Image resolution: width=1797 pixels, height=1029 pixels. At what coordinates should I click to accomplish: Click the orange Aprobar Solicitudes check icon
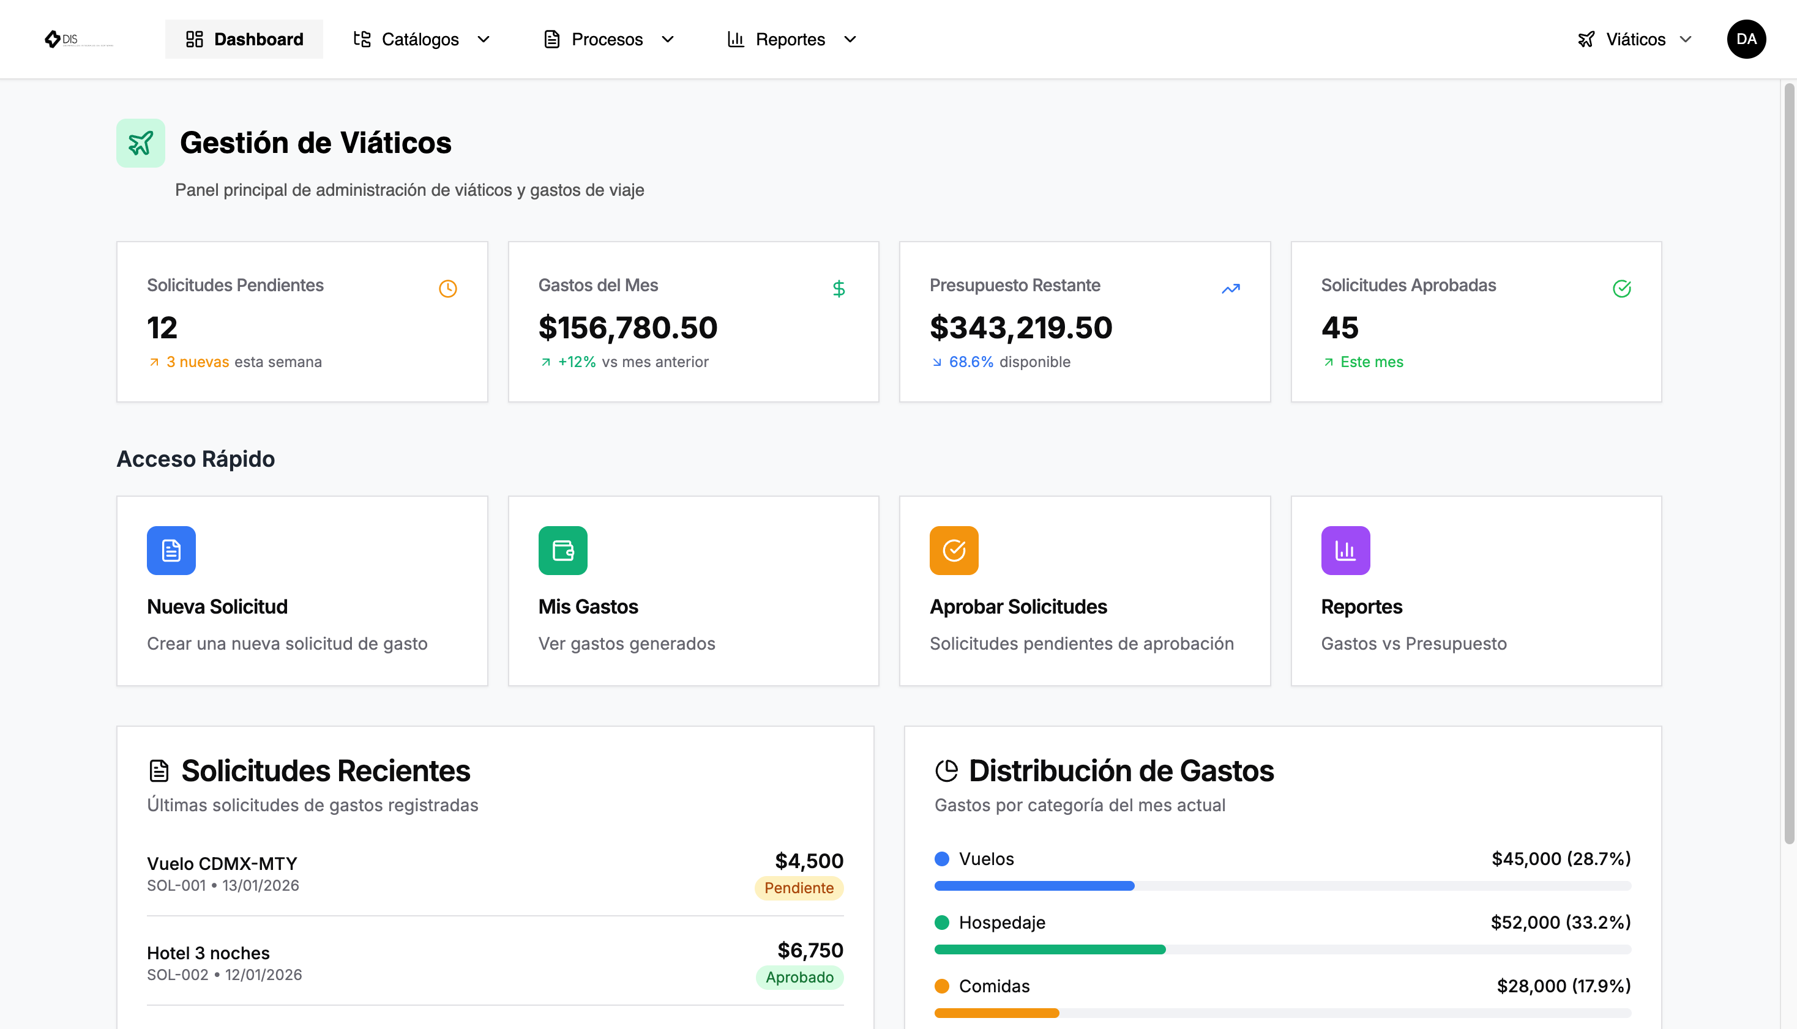(954, 550)
